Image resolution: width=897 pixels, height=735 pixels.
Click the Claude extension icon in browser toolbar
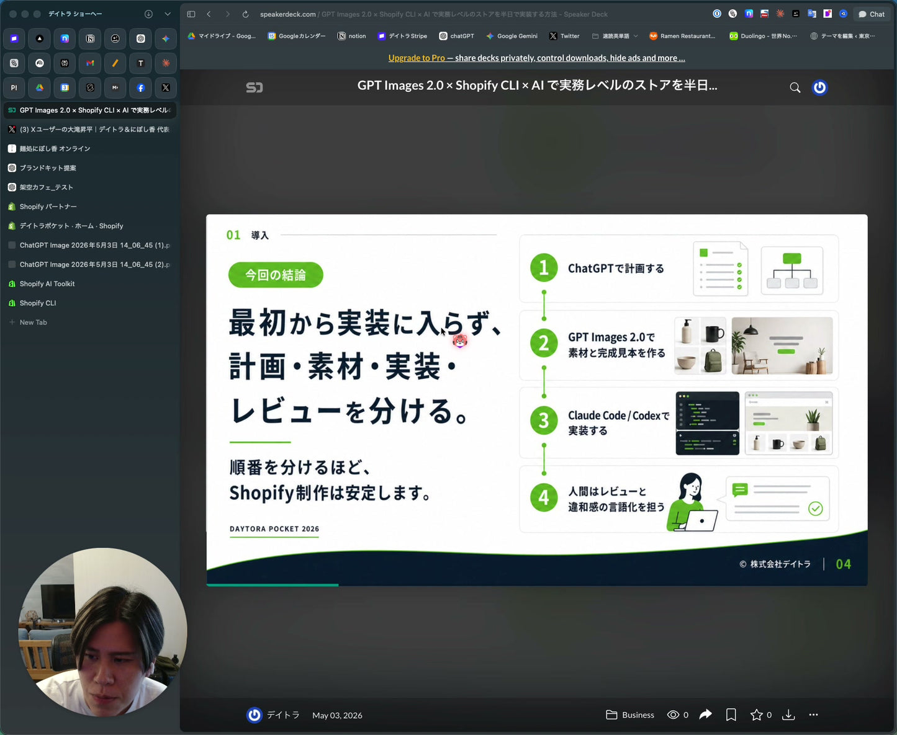[780, 14]
